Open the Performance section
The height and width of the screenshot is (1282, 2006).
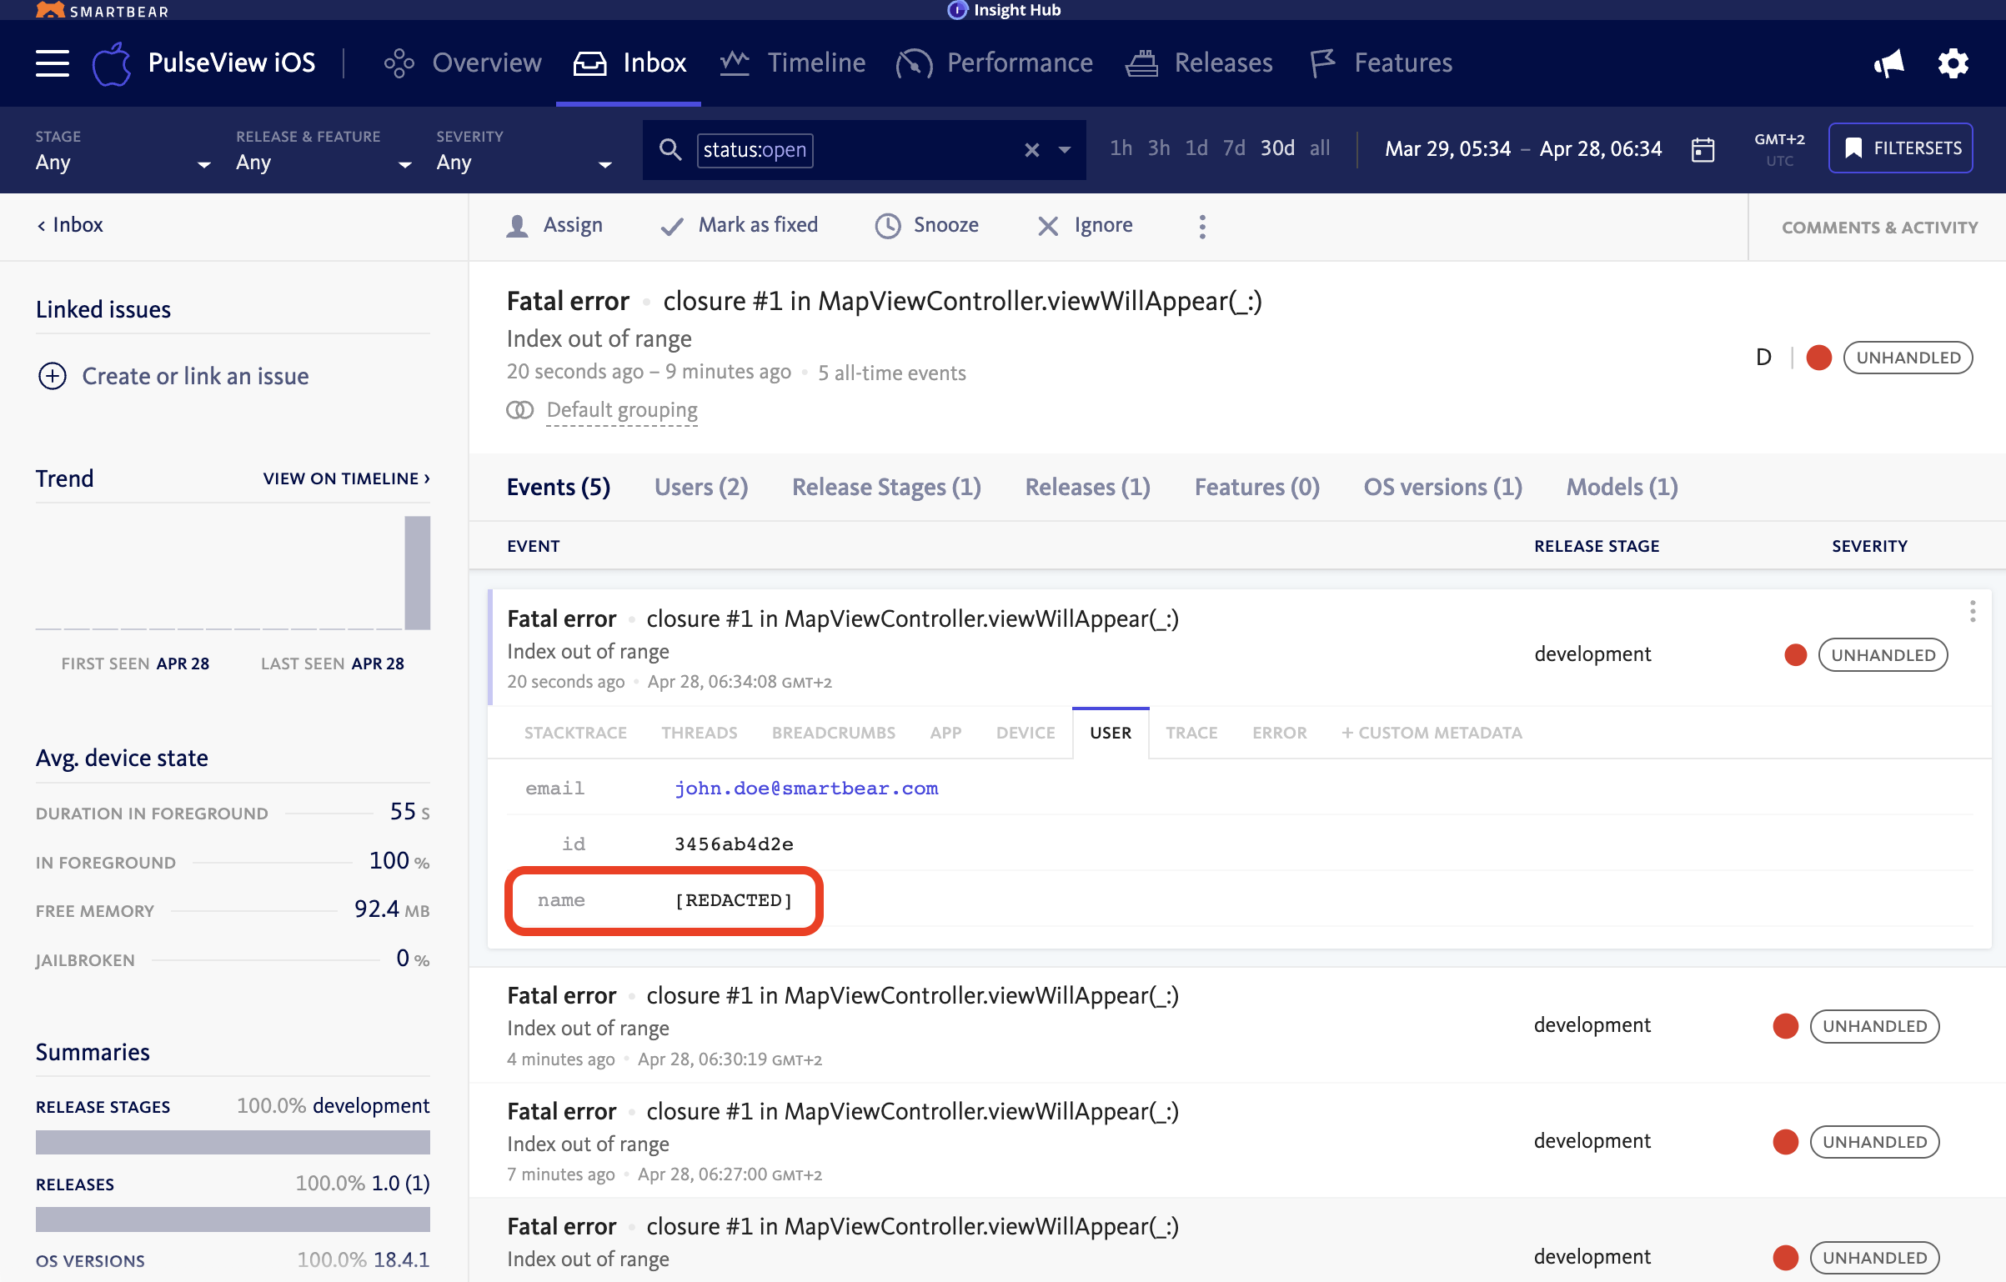coord(994,63)
